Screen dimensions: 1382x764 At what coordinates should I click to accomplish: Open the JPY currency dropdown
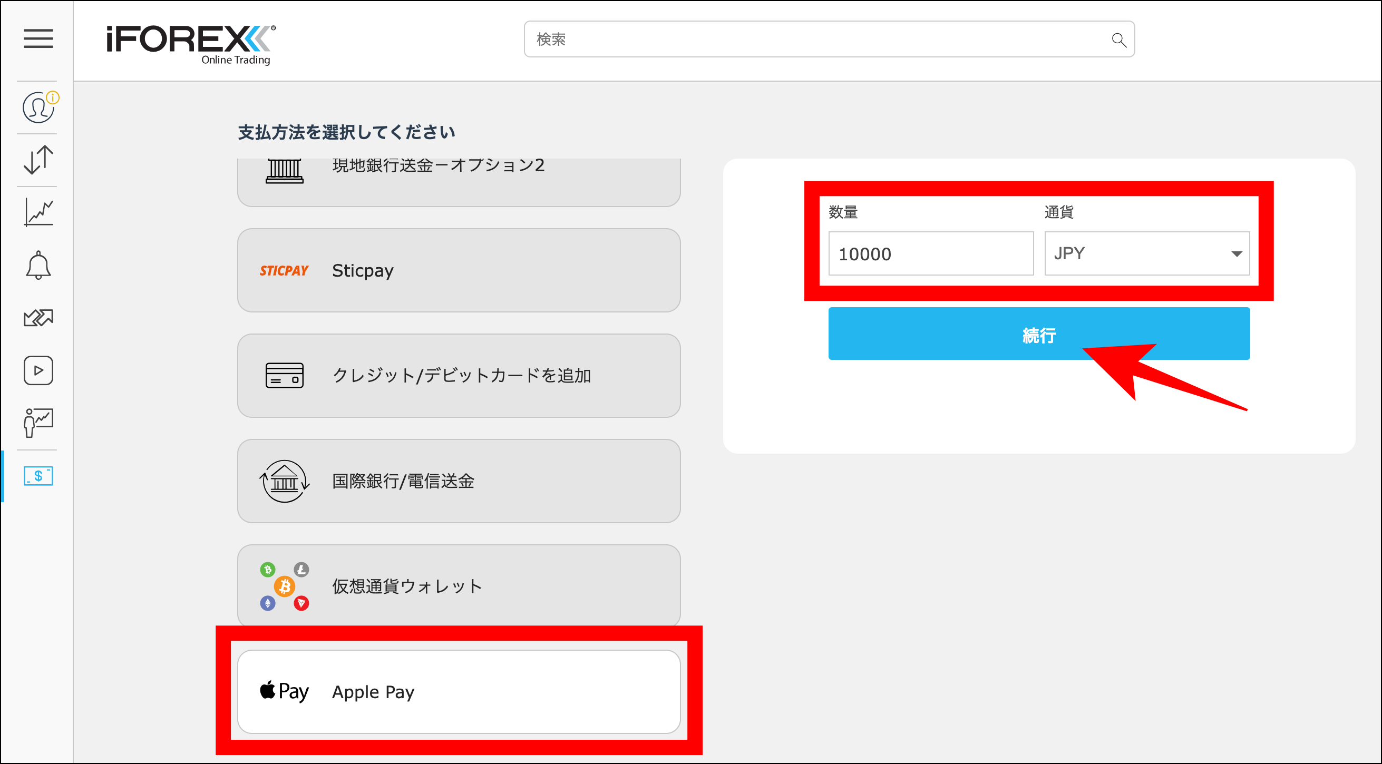pos(1147,253)
